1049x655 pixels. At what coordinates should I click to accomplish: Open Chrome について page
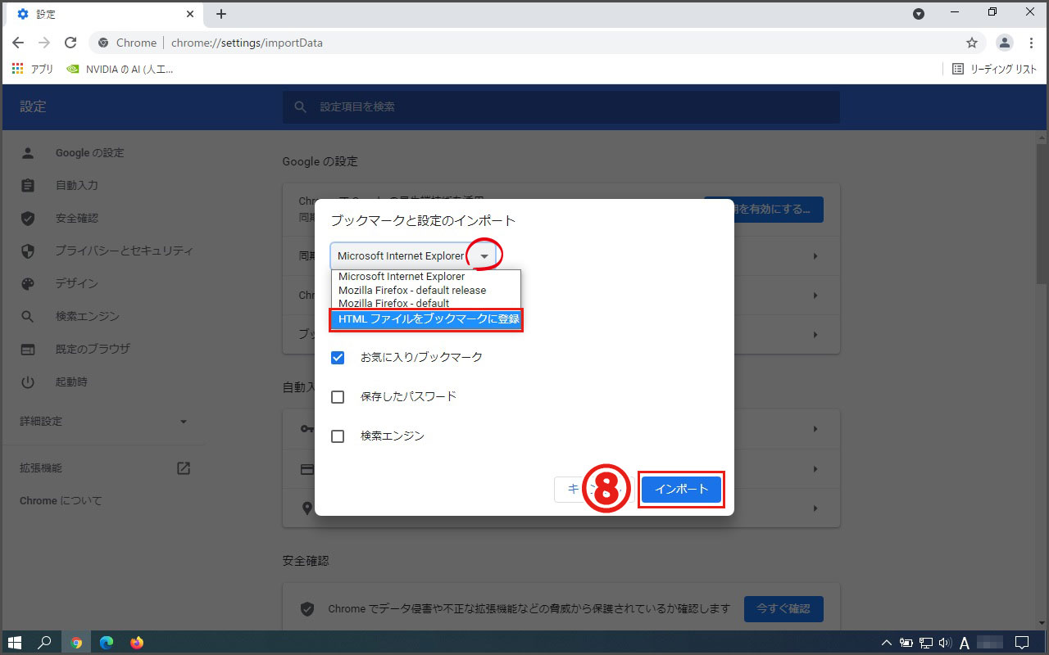point(61,500)
